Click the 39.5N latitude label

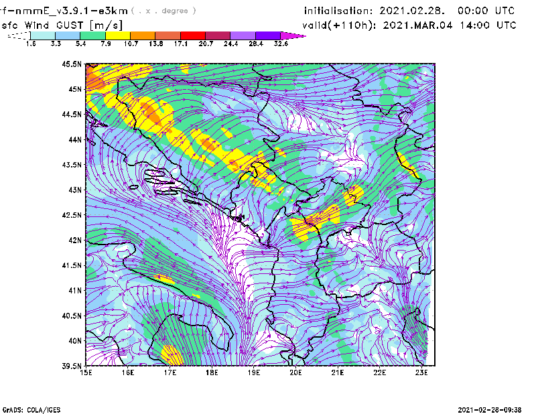72,366
